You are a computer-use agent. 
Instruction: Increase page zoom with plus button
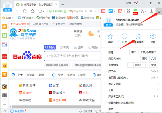[x=145, y=65]
